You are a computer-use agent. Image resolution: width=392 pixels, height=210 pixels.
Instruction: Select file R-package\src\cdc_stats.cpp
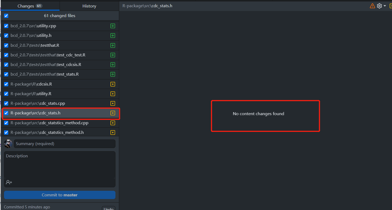click(60, 103)
